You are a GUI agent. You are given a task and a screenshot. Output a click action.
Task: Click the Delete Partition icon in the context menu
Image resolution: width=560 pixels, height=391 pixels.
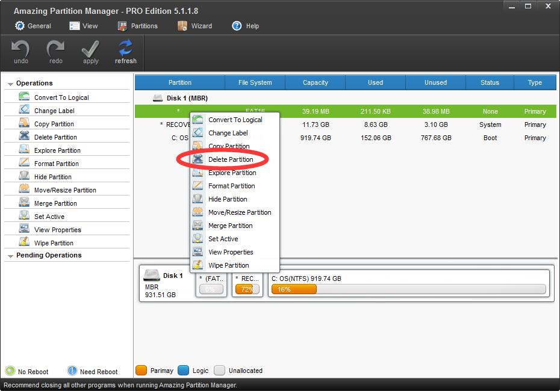click(x=198, y=159)
